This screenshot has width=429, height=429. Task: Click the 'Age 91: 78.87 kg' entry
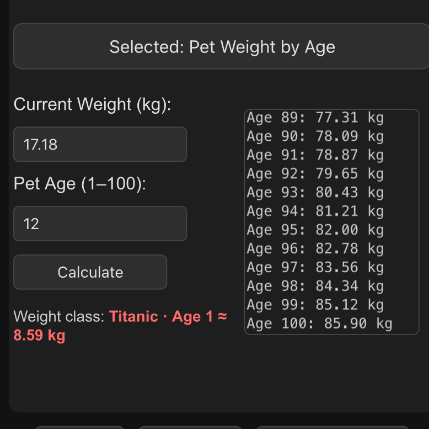point(315,155)
